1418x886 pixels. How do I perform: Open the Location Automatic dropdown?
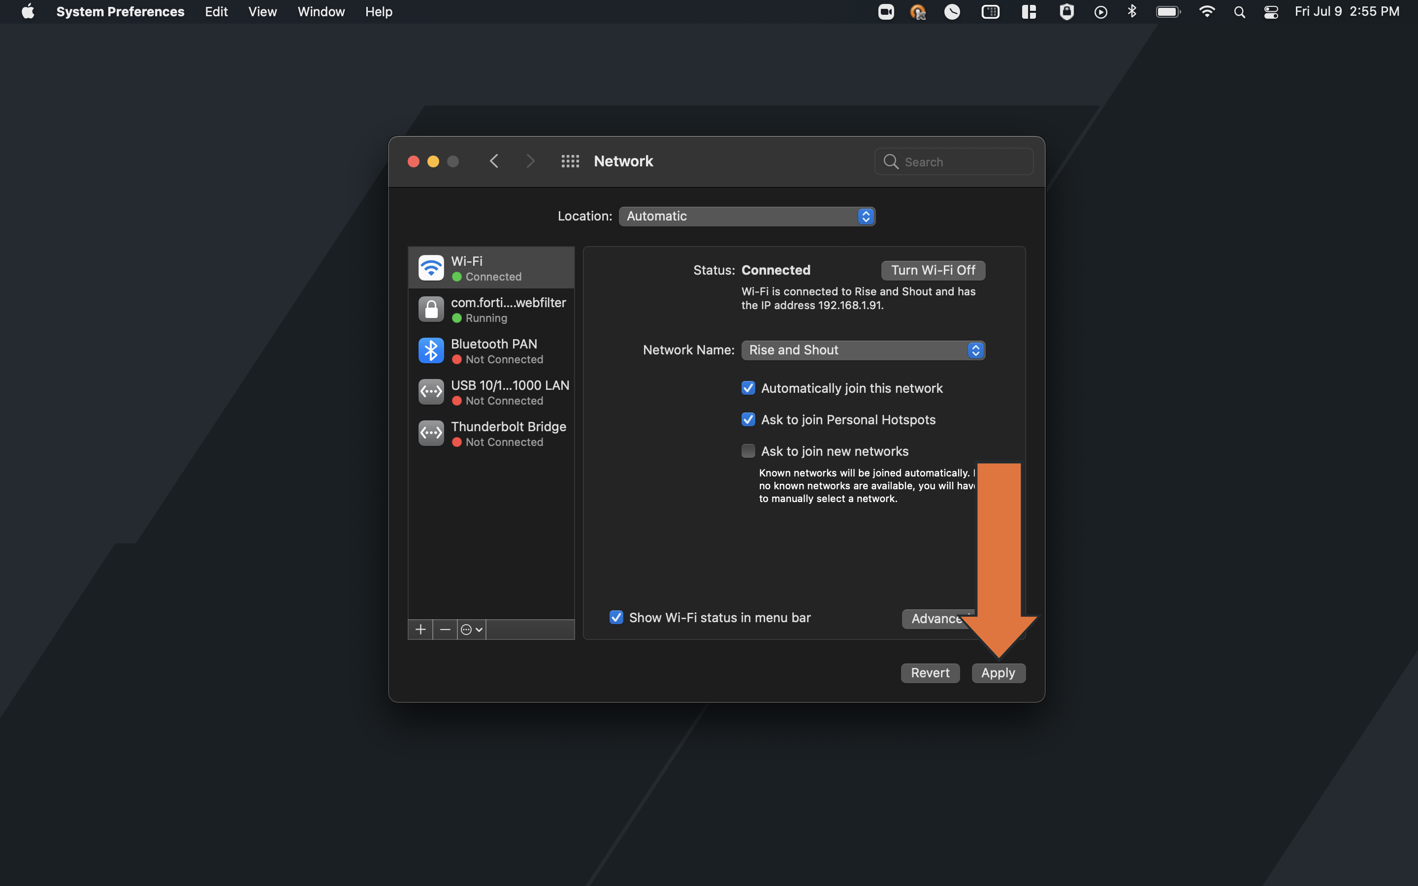pos(746,216)
